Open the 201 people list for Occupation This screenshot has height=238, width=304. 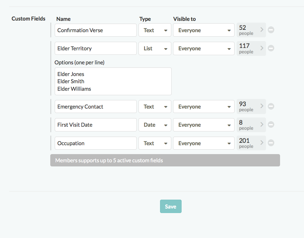tap(251, 143)
